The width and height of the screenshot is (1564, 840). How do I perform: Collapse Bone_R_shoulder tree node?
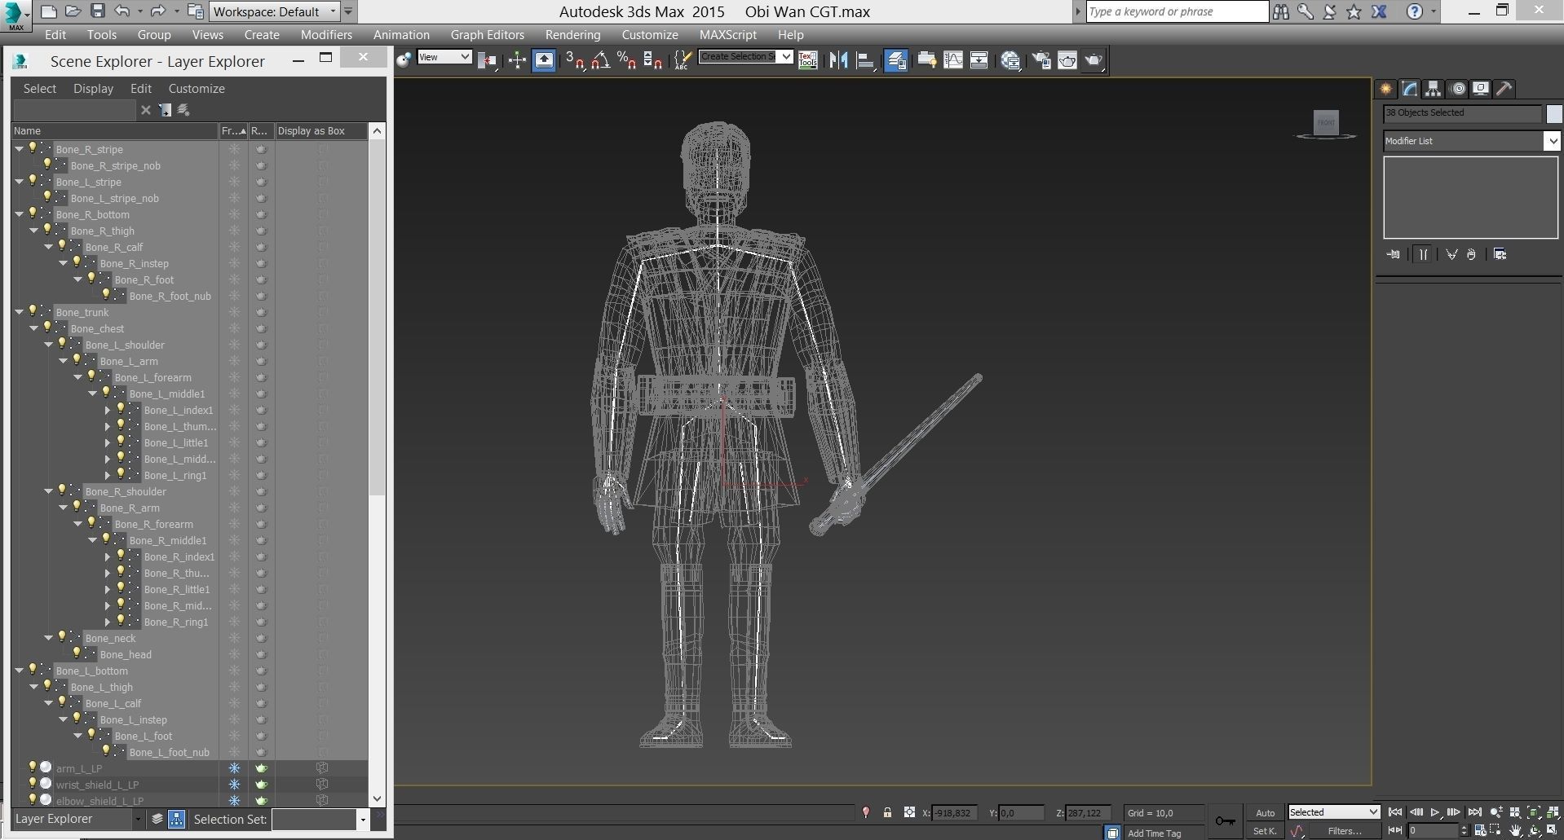(x=49, y=491)
